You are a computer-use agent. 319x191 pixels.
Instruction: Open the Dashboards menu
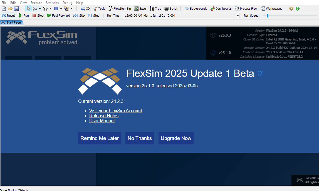point(221,9)
